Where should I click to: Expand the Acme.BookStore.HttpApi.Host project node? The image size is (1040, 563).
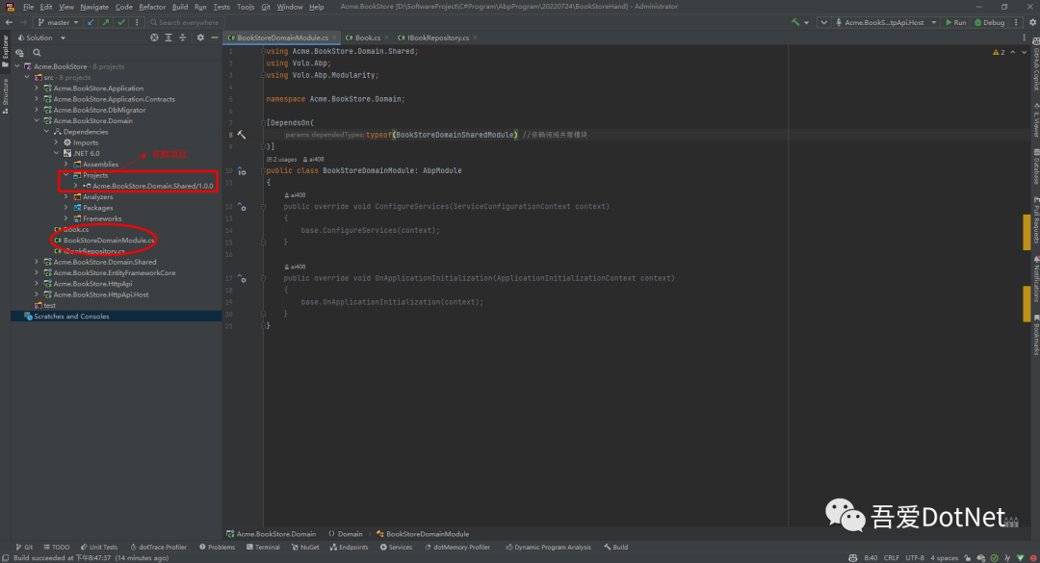pos(37,294)
